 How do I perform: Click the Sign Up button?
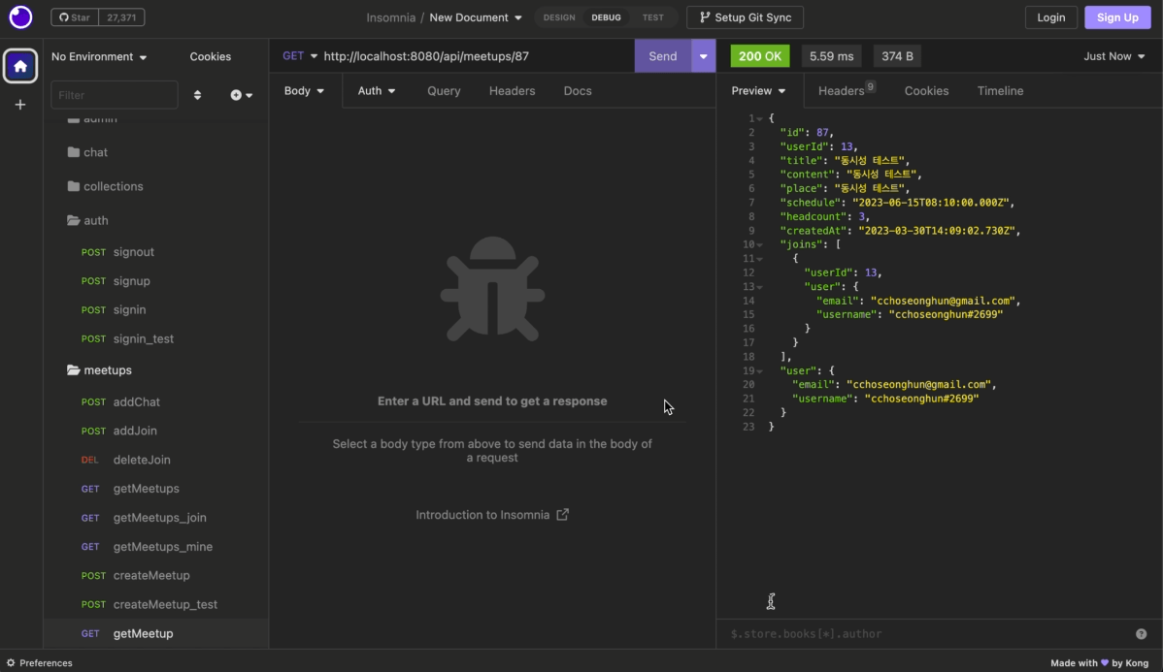click(1117, 17)
